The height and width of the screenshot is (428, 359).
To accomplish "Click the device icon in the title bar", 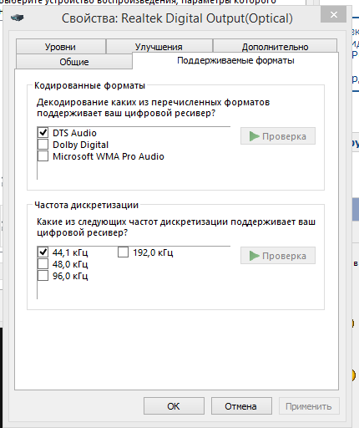I will 18,18.
